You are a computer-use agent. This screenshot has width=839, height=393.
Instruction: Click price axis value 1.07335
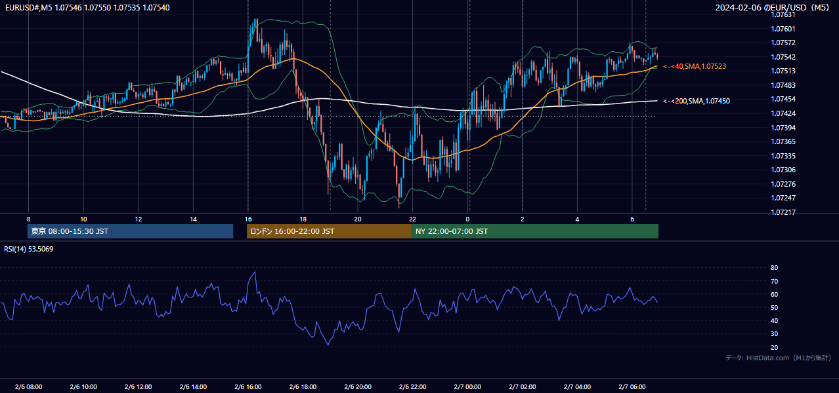783,156
